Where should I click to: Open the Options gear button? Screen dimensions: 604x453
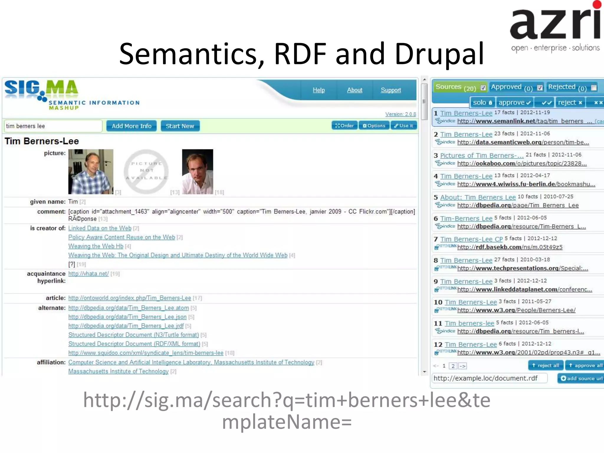pyautogui.click(x=374, y=126)
